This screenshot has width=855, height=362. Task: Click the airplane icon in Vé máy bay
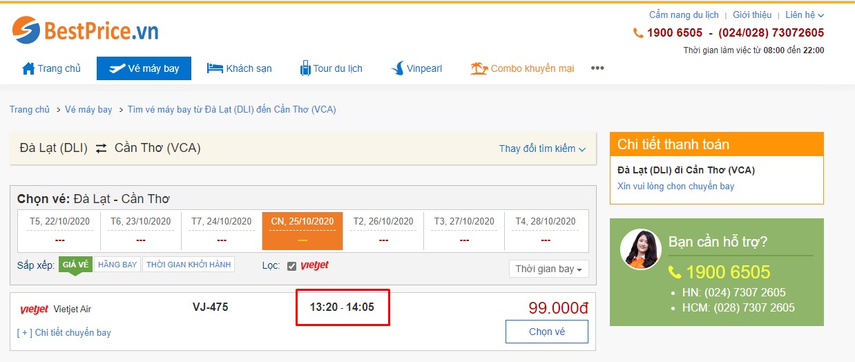tap(117, 68)
